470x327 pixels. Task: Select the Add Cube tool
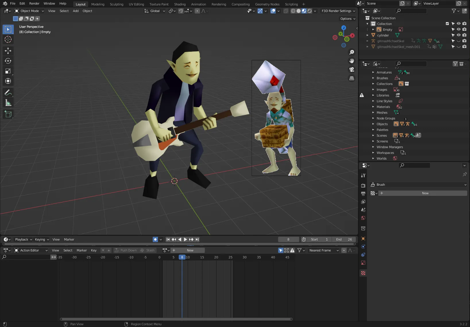[x=8, y=114]
